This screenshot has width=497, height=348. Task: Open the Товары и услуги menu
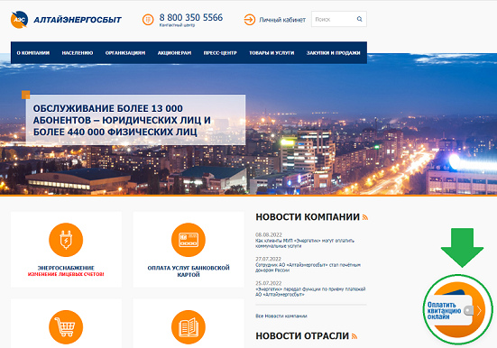[x=272, y=53]
